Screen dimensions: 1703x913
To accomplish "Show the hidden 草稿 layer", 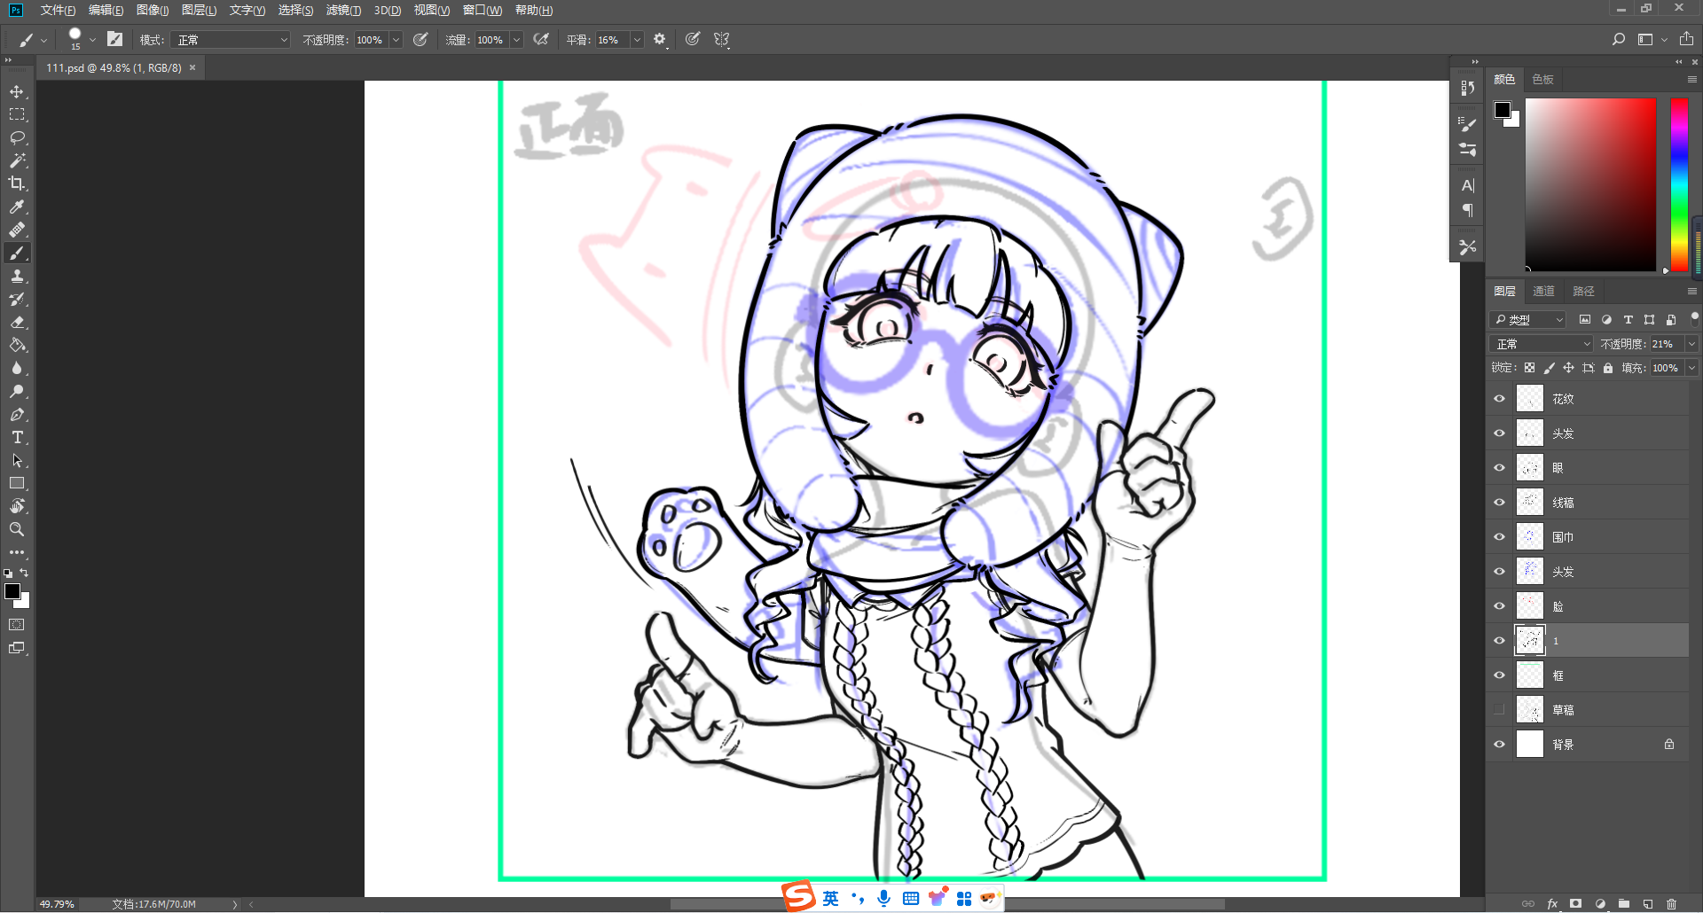I will click(1500, 710).
